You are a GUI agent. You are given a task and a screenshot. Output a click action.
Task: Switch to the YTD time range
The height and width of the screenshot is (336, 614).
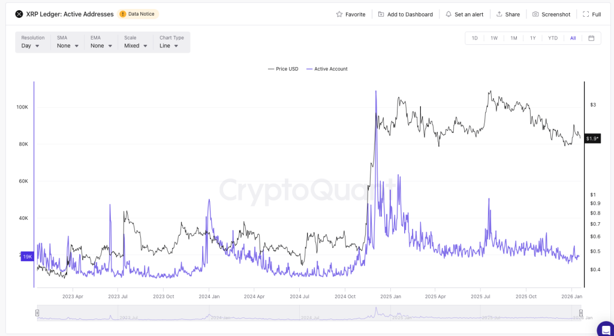pos(553,38)
